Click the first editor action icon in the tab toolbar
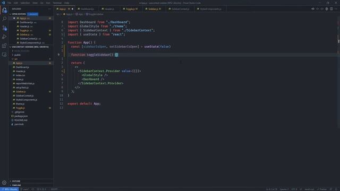Screen dimensions: 340x191 click(x=313, y=9)
